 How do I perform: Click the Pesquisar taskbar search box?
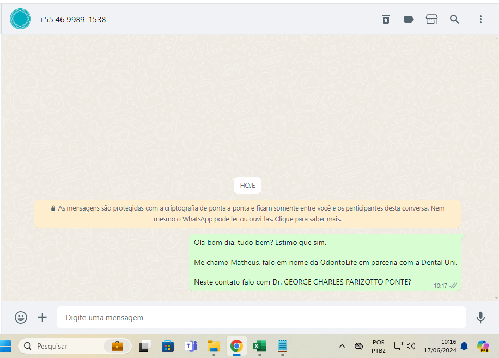pyautogui.click(x=75, y=346)
